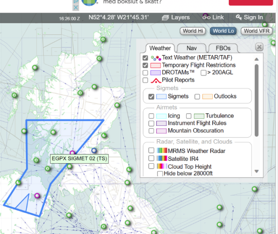This screenshot has width=278, height=234.
Task: Click the magenta airport marker near SIGMET label
Action: (72, 153)
